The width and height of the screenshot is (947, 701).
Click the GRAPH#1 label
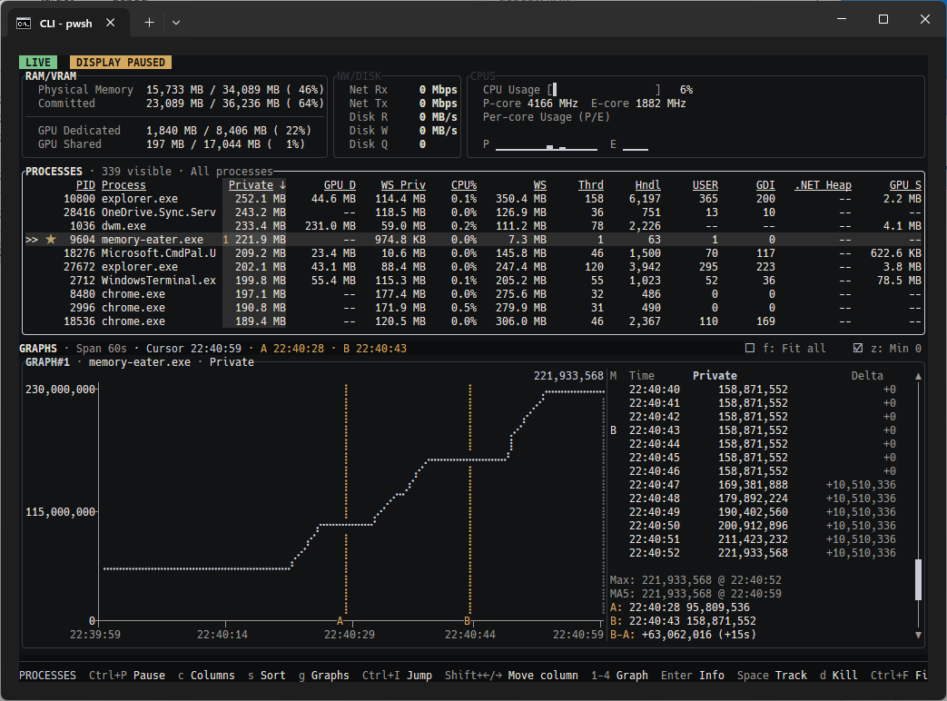[x=48, y=362]
